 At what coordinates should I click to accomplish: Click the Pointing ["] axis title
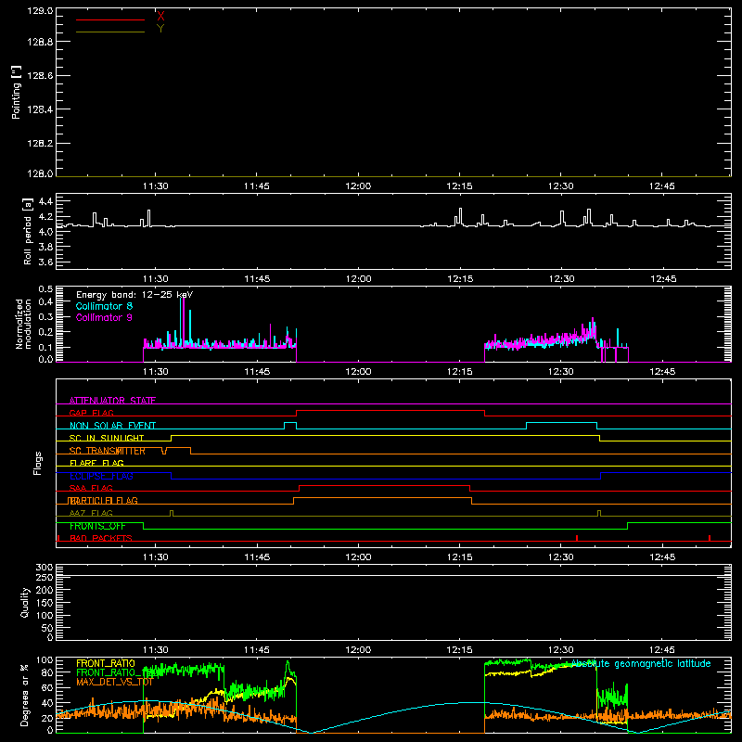[16, 93]
